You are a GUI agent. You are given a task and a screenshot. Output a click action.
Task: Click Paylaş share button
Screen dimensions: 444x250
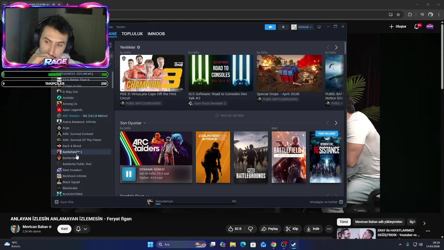(x=270, y=229)
